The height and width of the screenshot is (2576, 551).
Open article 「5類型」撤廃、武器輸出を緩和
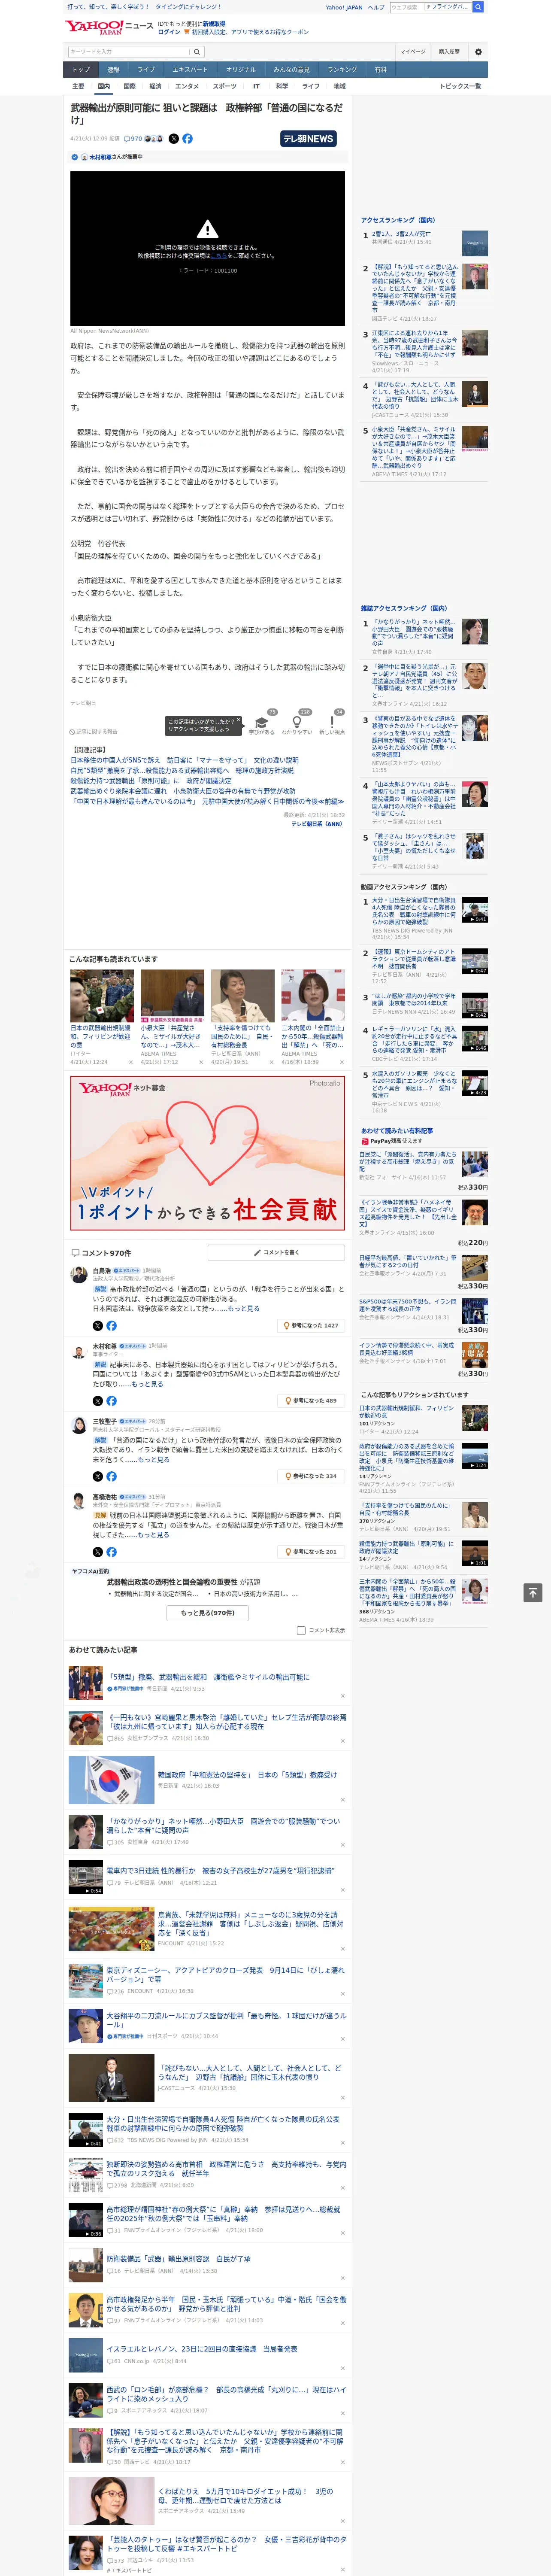208,1677
